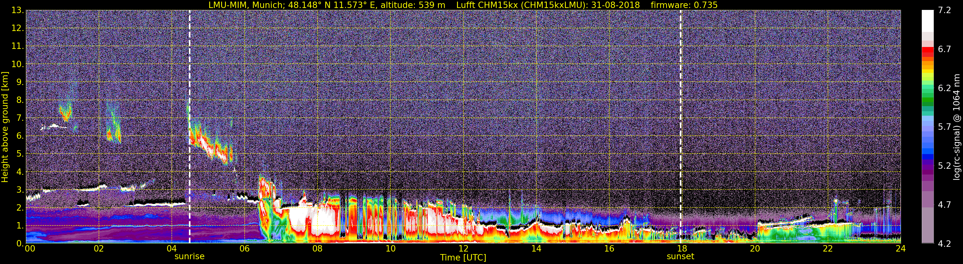
Task: Click the '16' tick on the time axis
Action: 609,249
